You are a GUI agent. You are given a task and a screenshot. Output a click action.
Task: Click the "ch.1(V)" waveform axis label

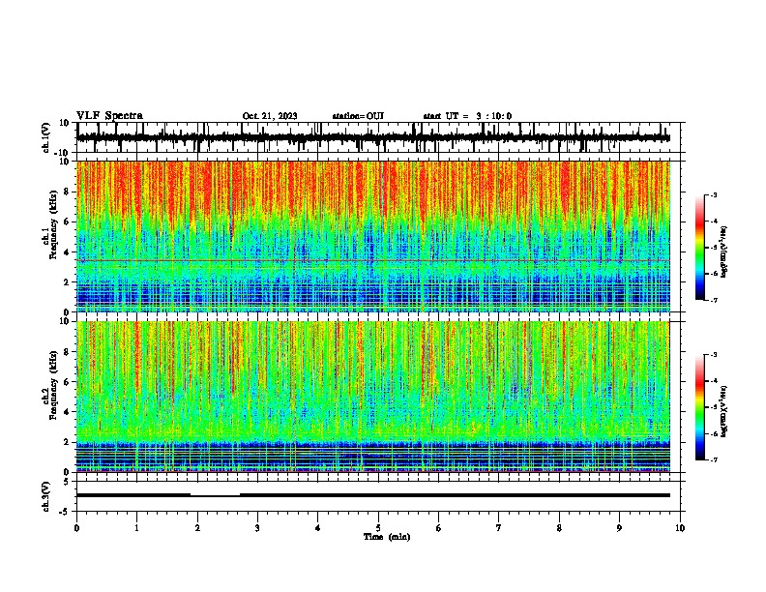[x=46, y=137]
